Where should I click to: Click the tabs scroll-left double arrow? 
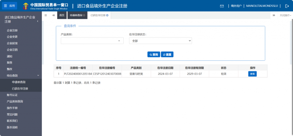pyautogui.click(x=54, y=15)
